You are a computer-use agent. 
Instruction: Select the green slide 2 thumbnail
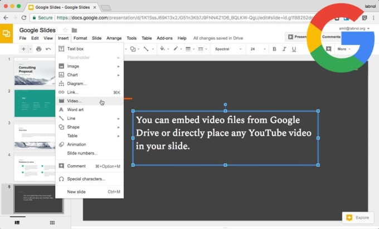point(35,103)
